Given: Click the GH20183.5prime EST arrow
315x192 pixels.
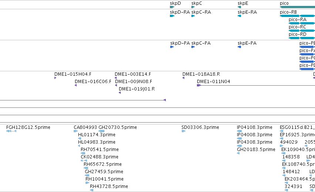Looking at the screenshot, I should (238, 153).
